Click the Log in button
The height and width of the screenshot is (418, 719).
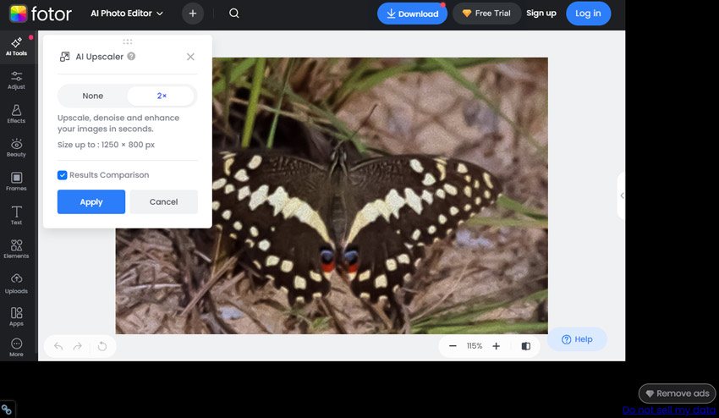589,14
